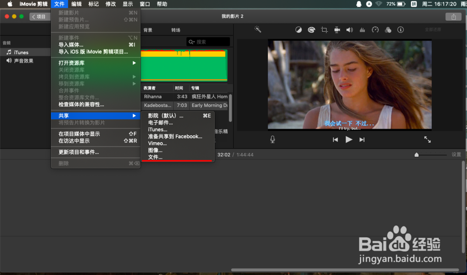
Task: Click the Wi-Fi status icon
Action: point(379,4)
